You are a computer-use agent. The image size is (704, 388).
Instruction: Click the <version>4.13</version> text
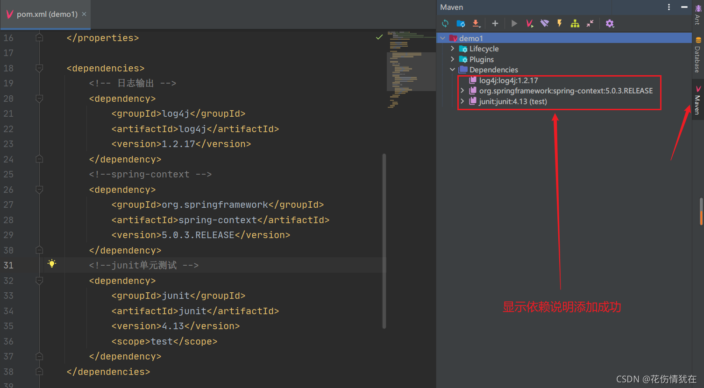[176, 326]
